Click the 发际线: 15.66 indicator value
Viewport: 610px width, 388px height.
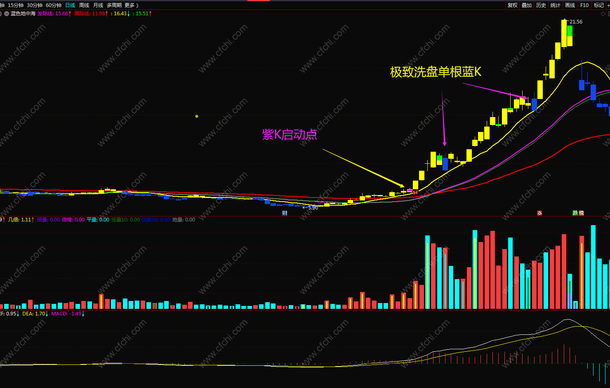54,14
